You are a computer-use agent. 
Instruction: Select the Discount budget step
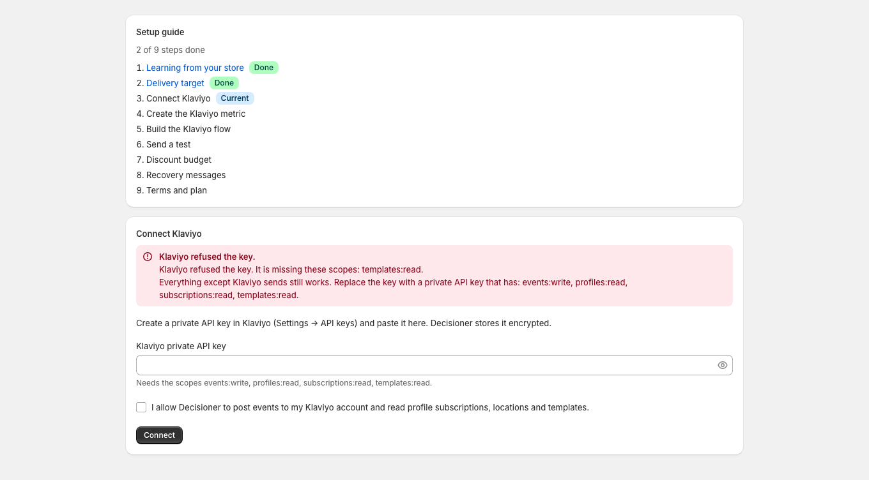[179, 160]
